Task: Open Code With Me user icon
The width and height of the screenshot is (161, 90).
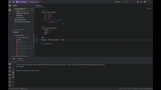Action: coord(138,2)
